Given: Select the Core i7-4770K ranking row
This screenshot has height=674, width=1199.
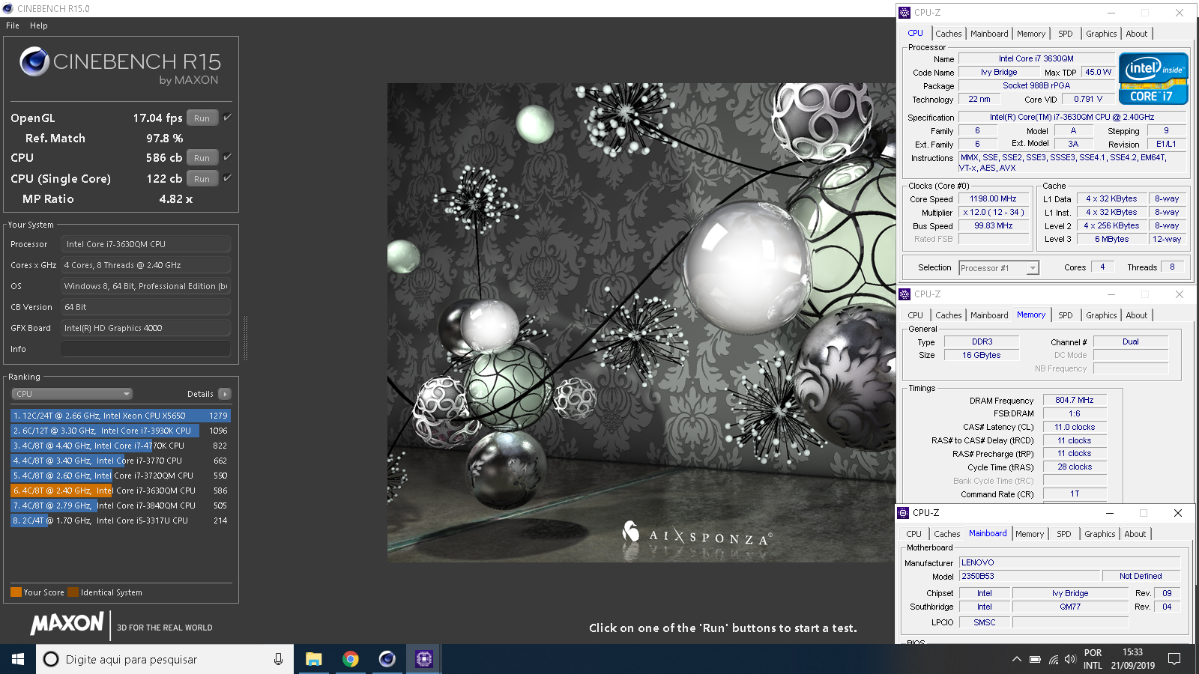Looking at the screenshot, I should [120, 446].
